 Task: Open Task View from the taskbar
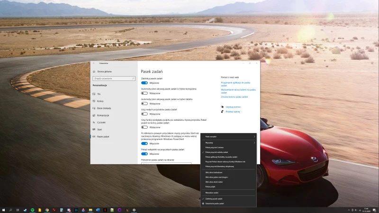[18, 210]
